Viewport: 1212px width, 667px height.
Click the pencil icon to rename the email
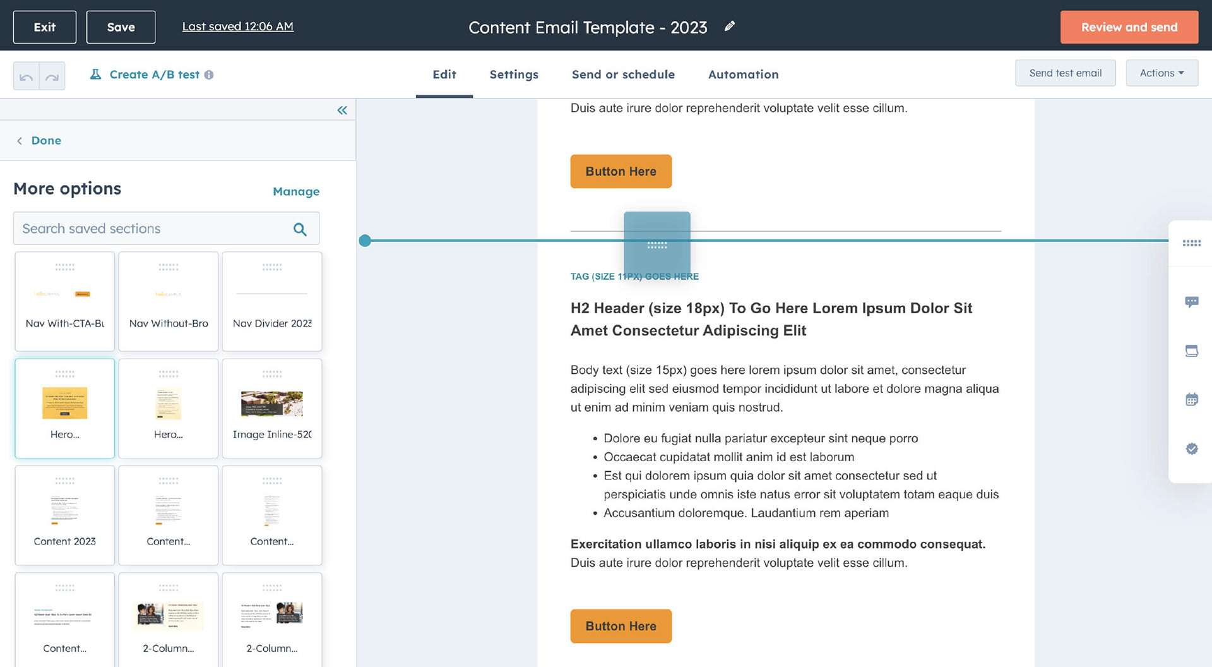[730, 27]
